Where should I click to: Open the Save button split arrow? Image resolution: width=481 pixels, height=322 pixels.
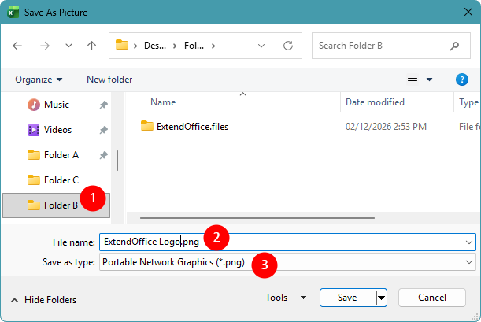tap(381, 298)
